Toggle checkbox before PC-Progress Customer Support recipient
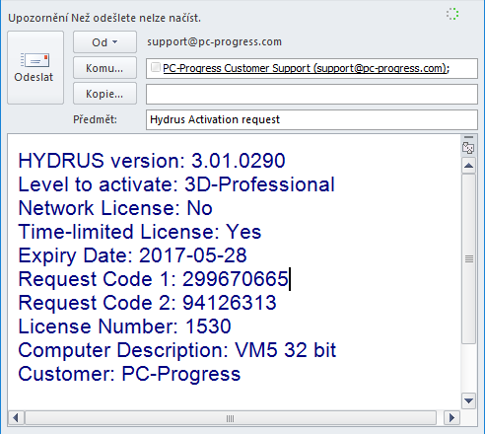Image resolution: width=485 pixels, height=434 pixels. 155,67
